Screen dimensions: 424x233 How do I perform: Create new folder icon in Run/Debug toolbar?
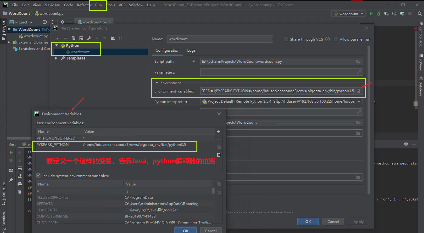click(x=113, y=38)
